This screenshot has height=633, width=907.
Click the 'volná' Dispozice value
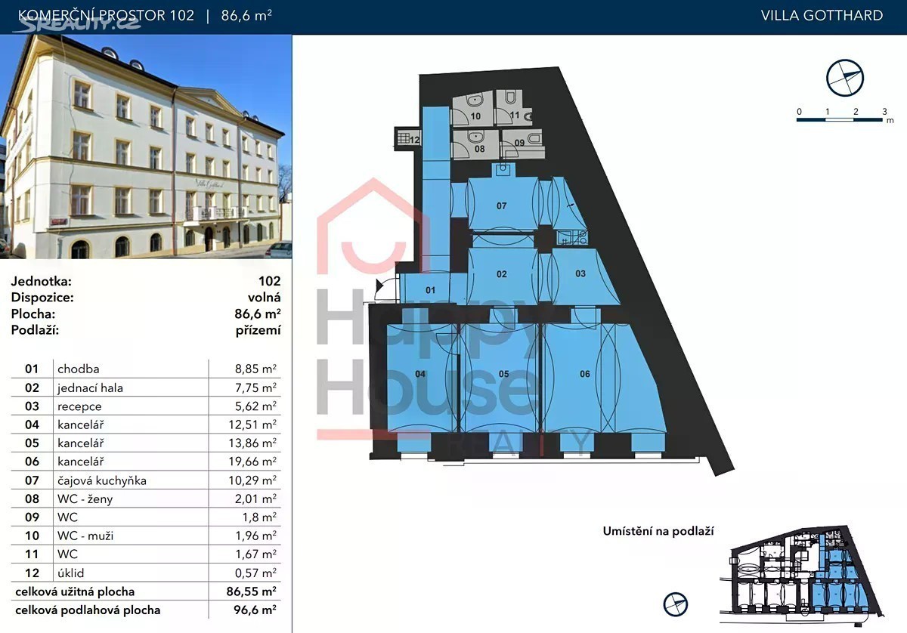coord(265,298)
